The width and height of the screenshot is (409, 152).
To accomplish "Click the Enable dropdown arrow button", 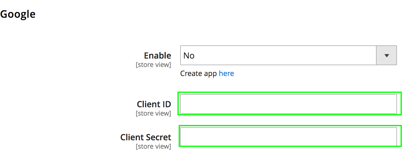I will pos(386,55).
